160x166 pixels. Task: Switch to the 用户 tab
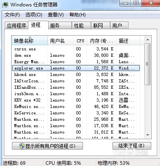pyautogui.click(x=119, y=26)
